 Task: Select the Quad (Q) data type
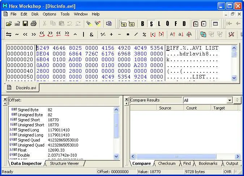point(167,24)
